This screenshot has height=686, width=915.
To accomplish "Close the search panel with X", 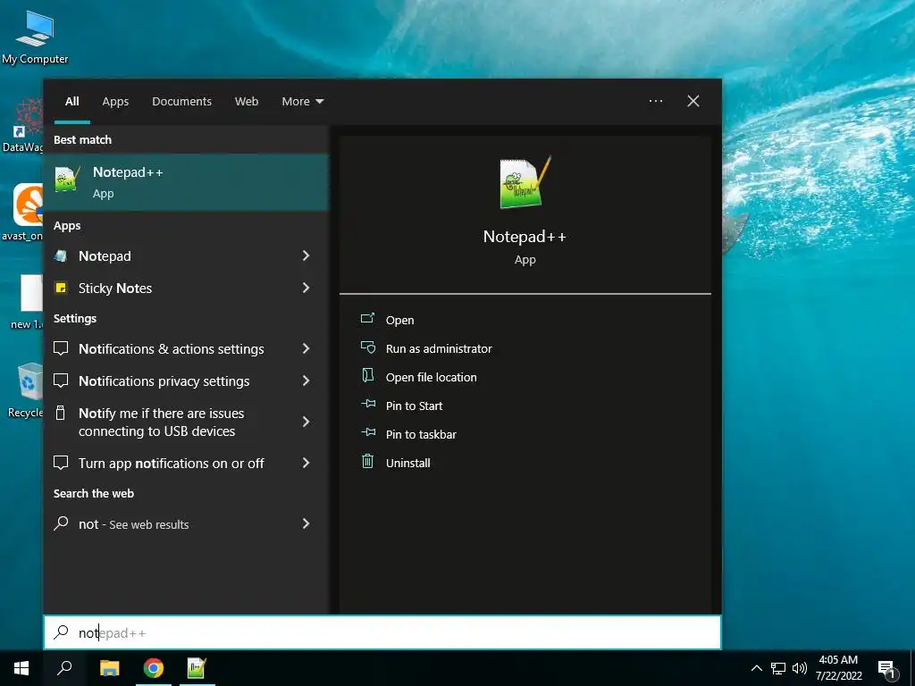I will click(693, 101).
